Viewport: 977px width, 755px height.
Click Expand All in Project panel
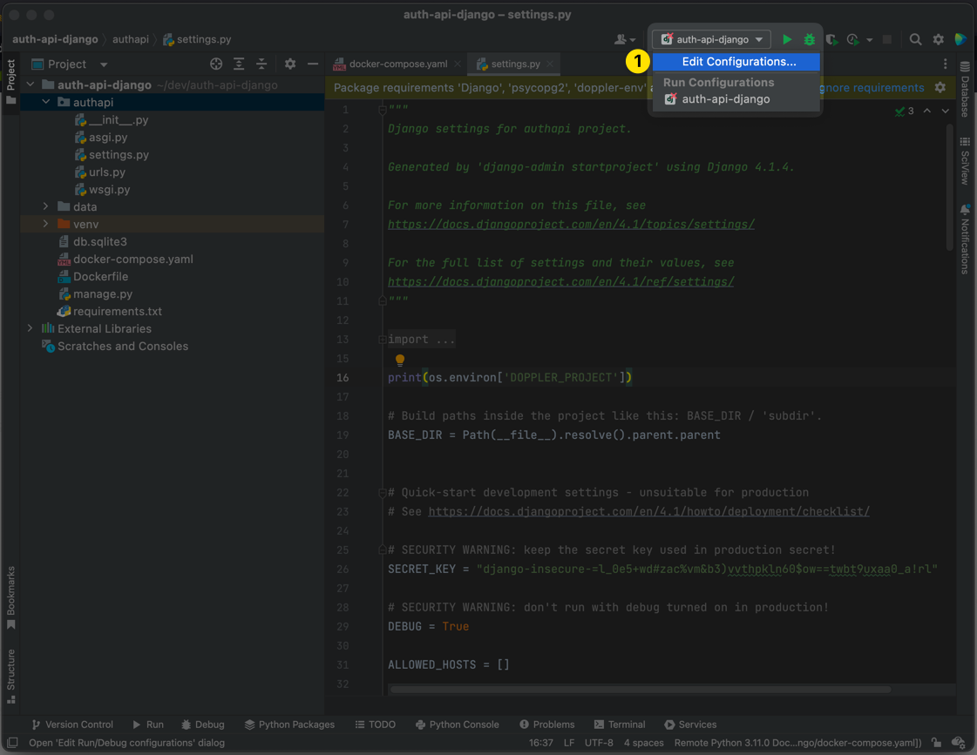239,64
